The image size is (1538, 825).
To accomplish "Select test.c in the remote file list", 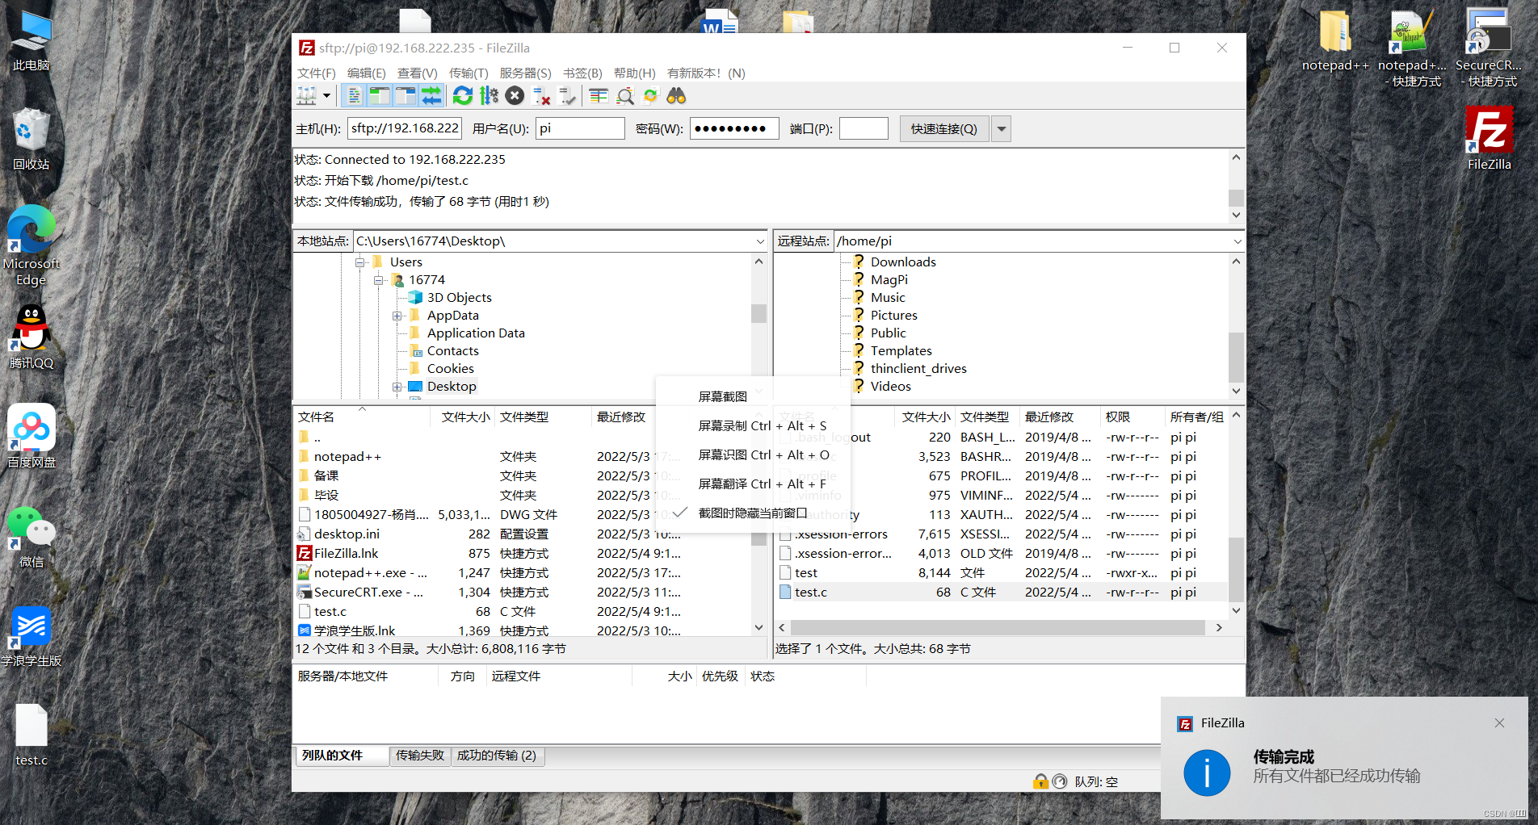I will click(x=811, y=593).
